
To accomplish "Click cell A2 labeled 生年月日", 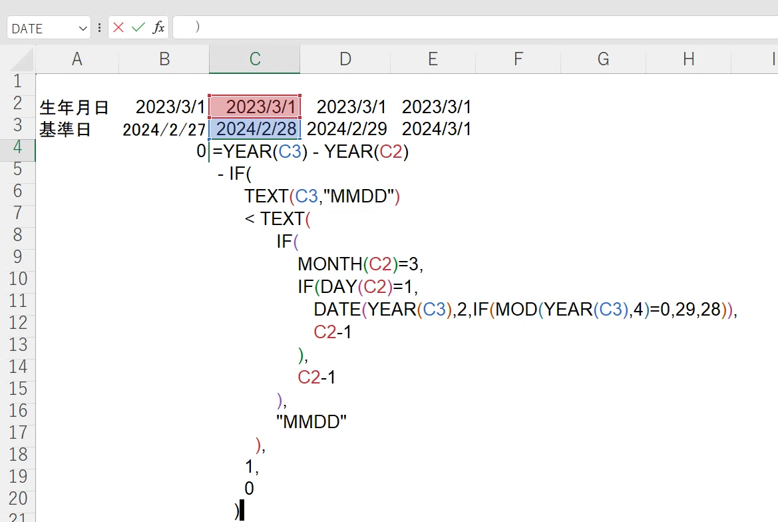I will point(77,107).
